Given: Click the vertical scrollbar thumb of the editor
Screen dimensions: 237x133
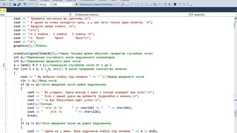Looking at the screenshot, I should point(236,113).
